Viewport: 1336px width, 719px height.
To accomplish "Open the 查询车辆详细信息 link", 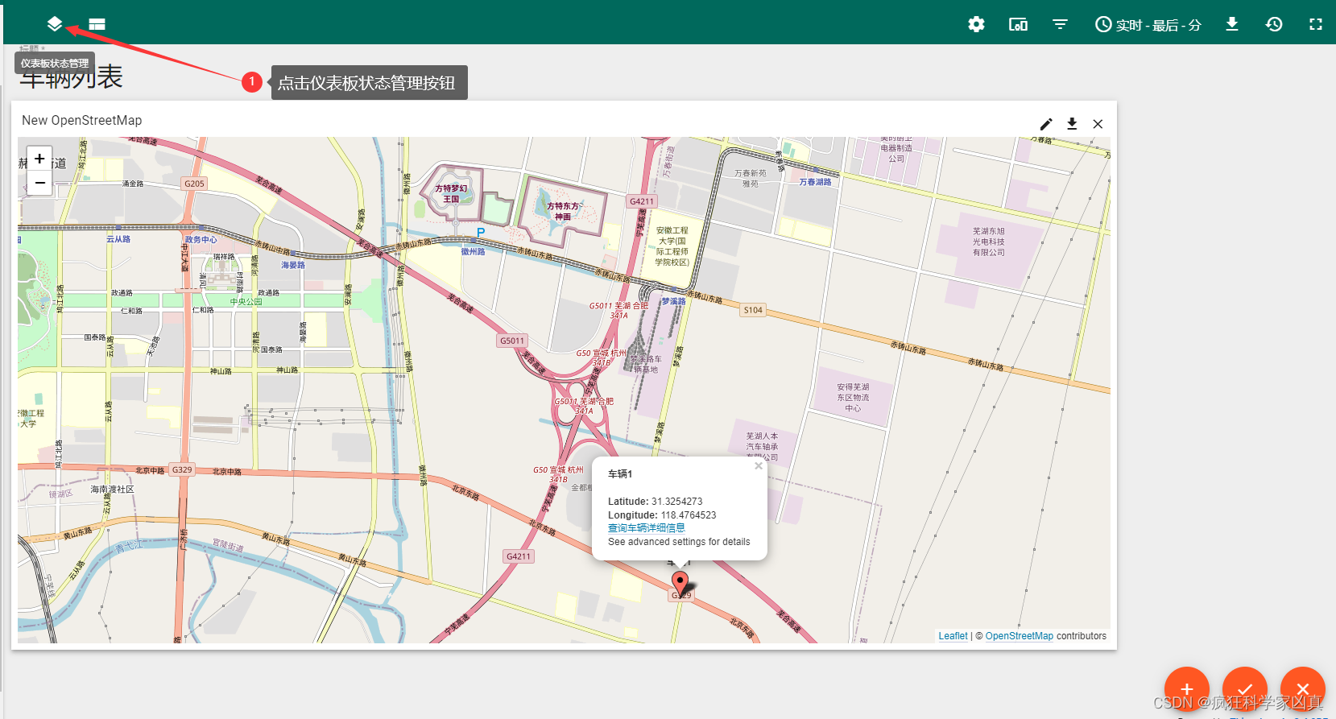I will [646, 528].
